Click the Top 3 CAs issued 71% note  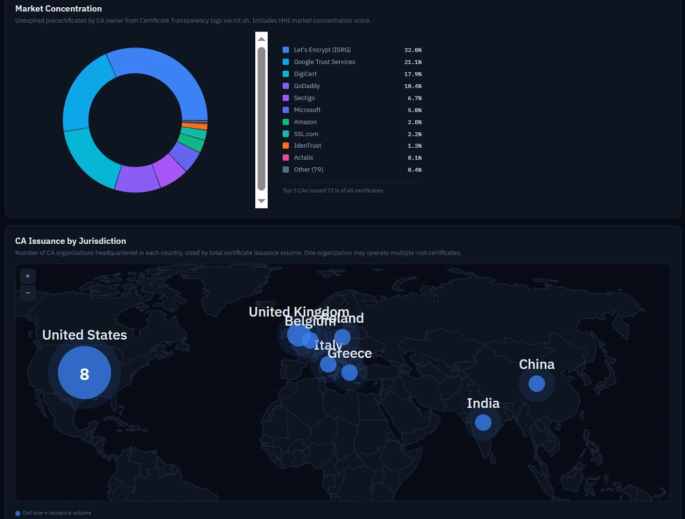[x=333, y=191]
